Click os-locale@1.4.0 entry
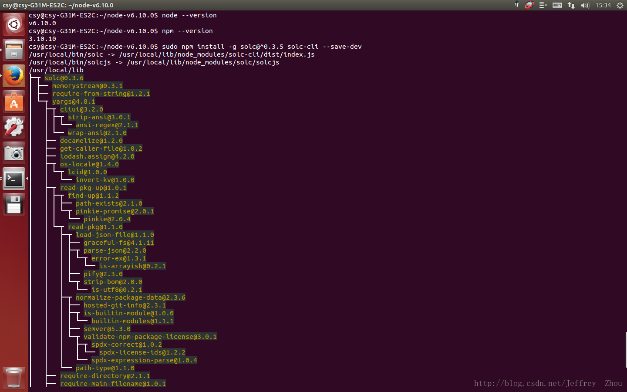This screenshot has height=392, width=627. pos(89,164)
